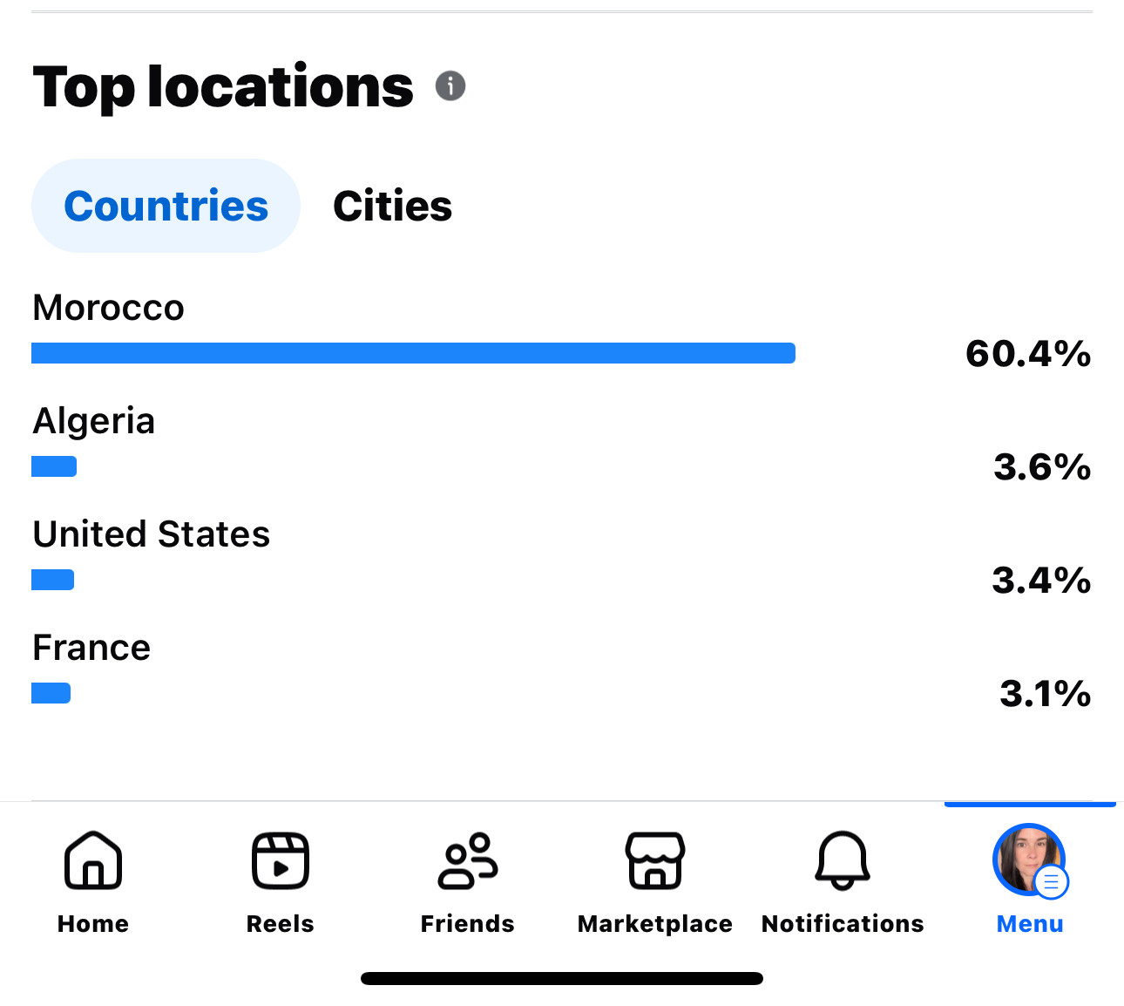The image size is (1124, 1006).
Task: Tap the info icon beside Top locations
Action: coord(450,85)
